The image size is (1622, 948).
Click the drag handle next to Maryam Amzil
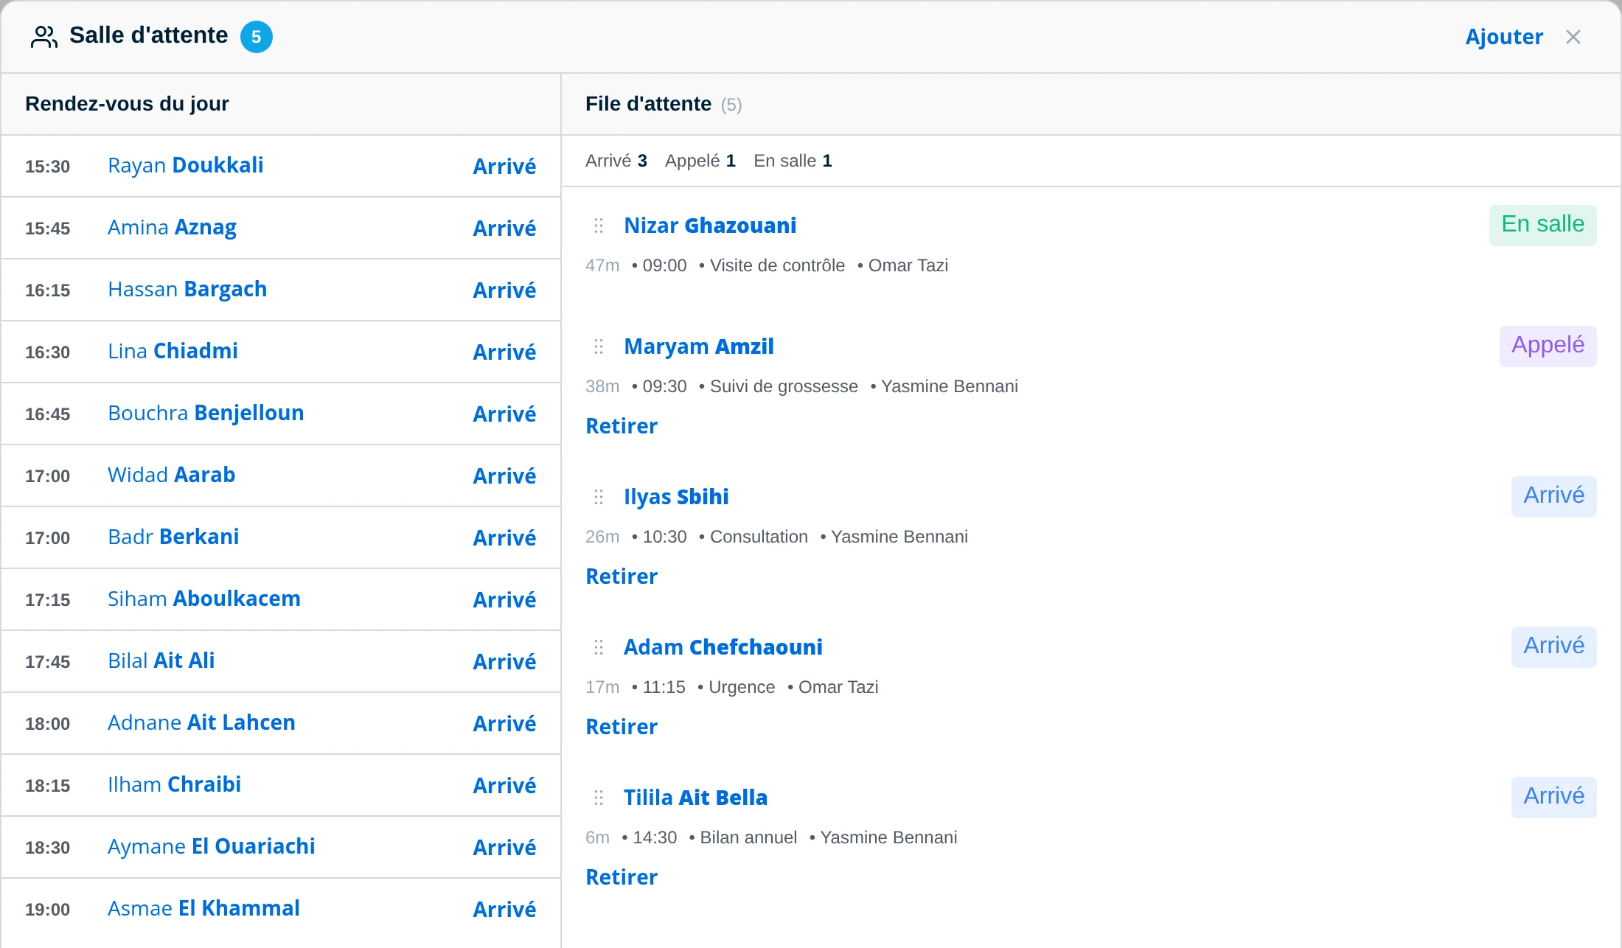point(599,346)
